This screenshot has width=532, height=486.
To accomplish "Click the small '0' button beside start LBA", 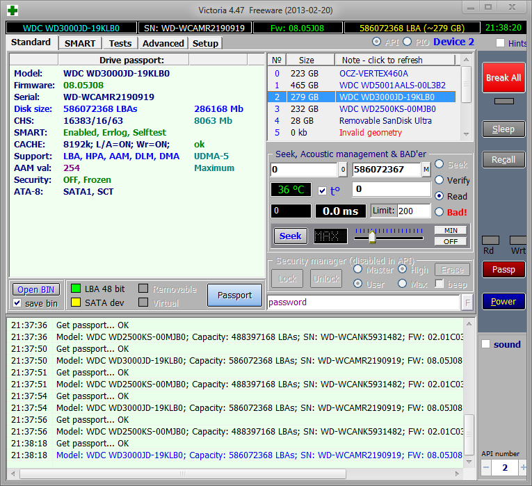I will click(343, 170).
